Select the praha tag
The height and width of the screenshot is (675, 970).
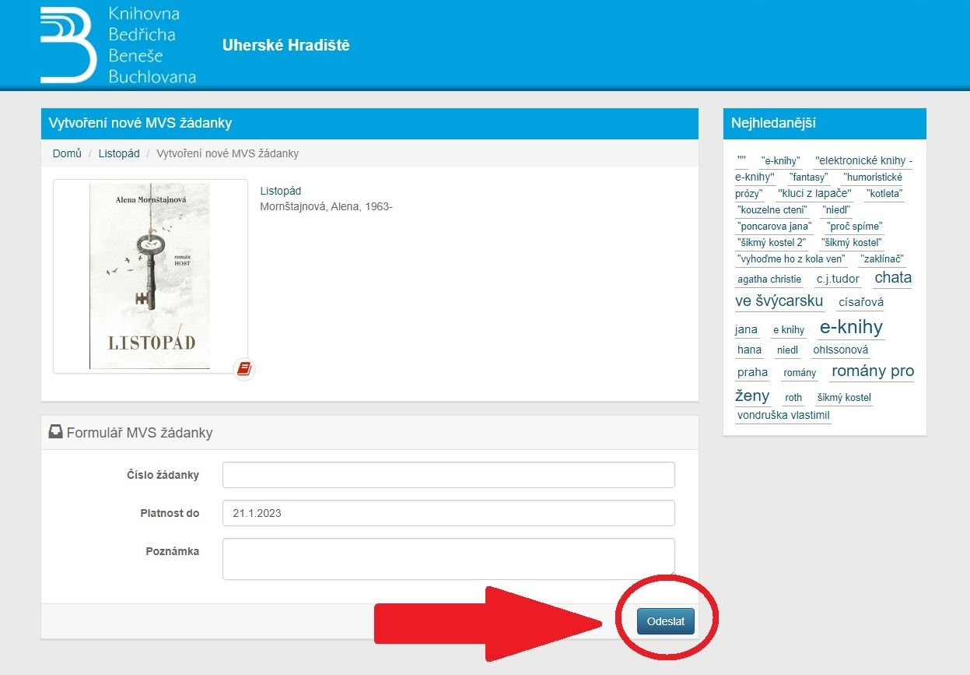click(x=752, y=372)
